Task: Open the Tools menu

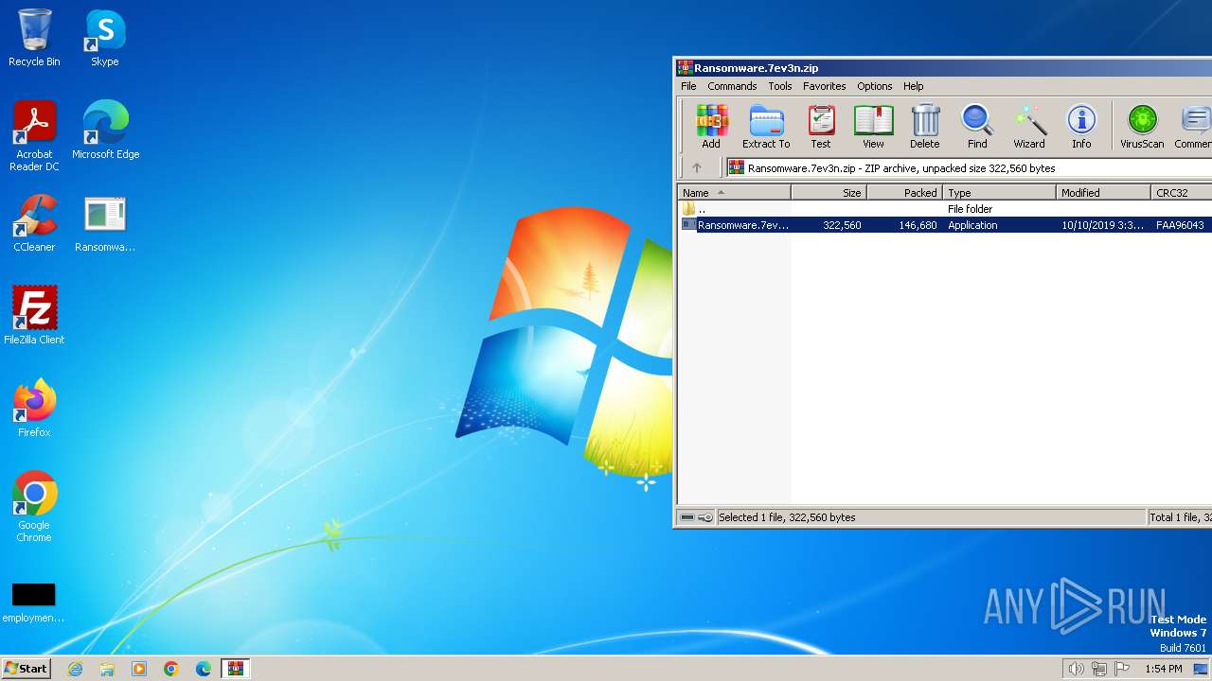Action: point(780,86)
